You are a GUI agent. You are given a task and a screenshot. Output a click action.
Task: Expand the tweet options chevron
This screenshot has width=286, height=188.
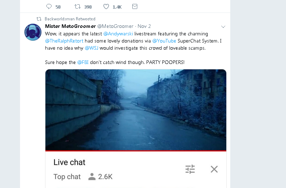click(x=223, y=26)
